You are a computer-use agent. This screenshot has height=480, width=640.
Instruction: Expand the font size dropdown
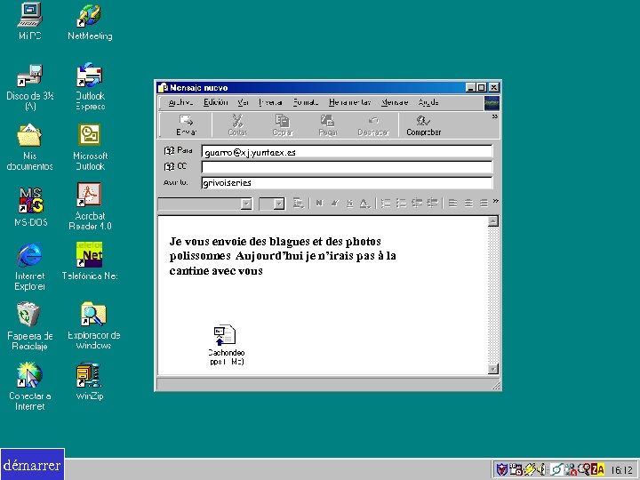pos(279,204)
